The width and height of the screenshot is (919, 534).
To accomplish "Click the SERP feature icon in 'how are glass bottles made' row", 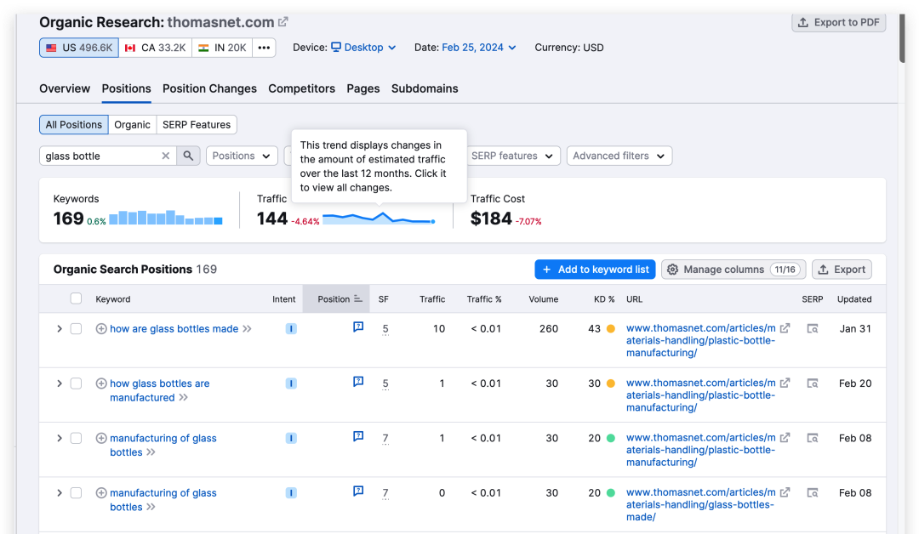I will (358, 327).
